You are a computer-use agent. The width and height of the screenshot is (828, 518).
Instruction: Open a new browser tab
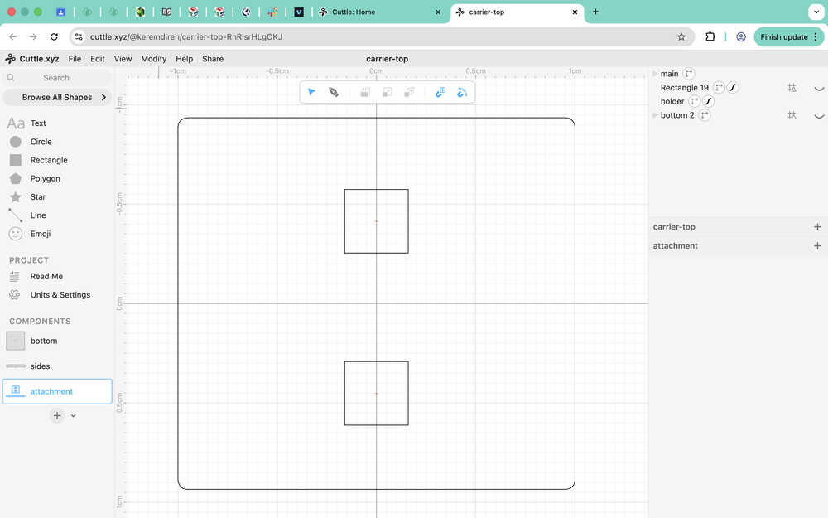pos(595,12)
